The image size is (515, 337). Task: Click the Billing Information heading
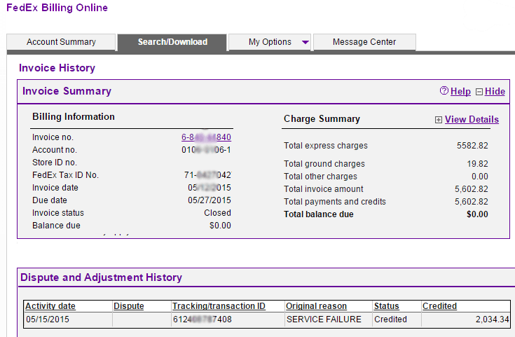[x=74, y=117]
